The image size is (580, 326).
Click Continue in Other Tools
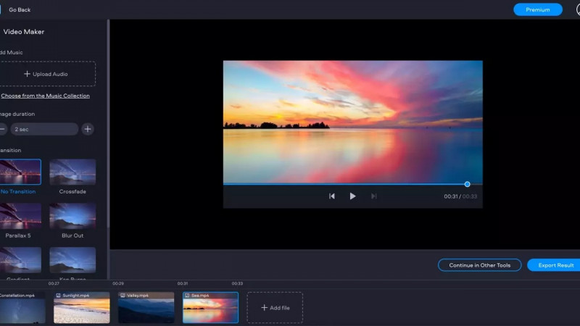(480, 265)
